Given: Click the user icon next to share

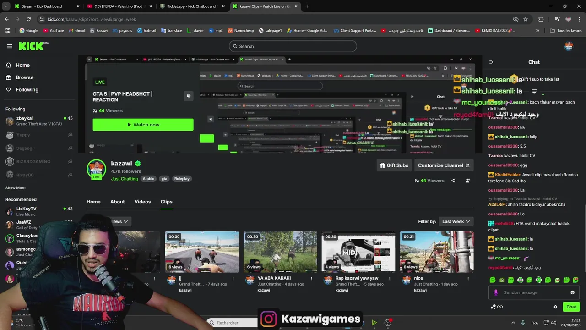Looking at the screenshot, I should 467,181.
